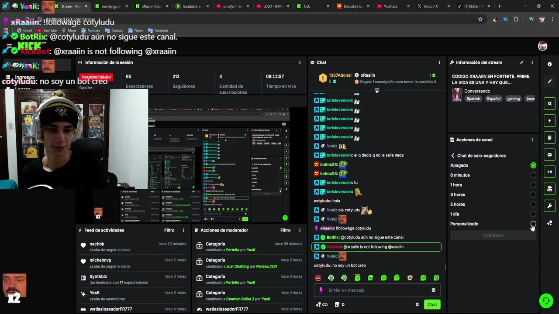Viewport: 559px width, 314px height.
Task: Select the 6 minutos radio option
Action: click(x=533, y=175)
